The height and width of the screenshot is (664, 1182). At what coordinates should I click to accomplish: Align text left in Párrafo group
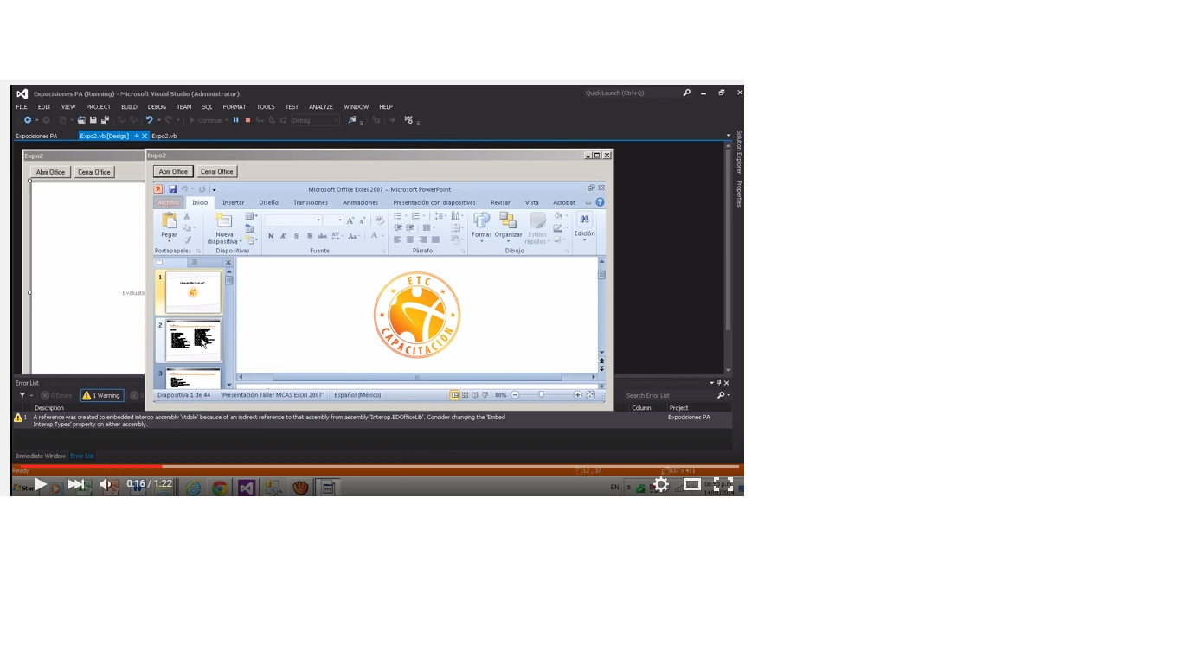coord(398,239)
